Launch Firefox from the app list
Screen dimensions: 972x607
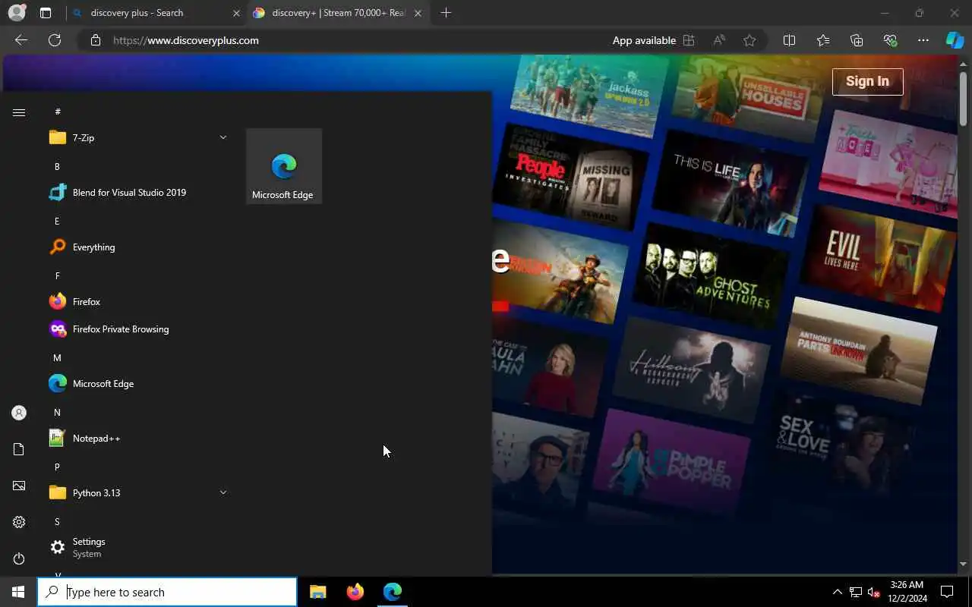[x=138, y=301]
